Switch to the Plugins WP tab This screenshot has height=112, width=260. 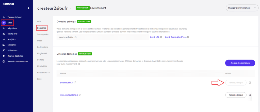click(x=42, y=53)
